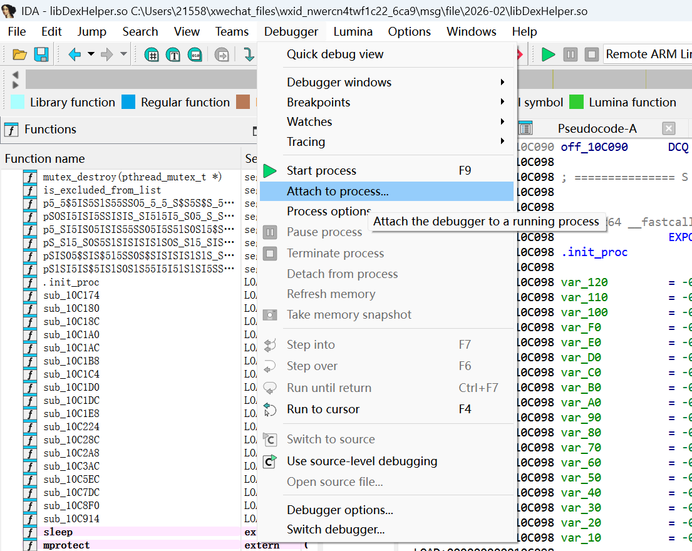Click the navigation band left arrow
Viewport: 692px width, 551px height.
pos(16,74)
